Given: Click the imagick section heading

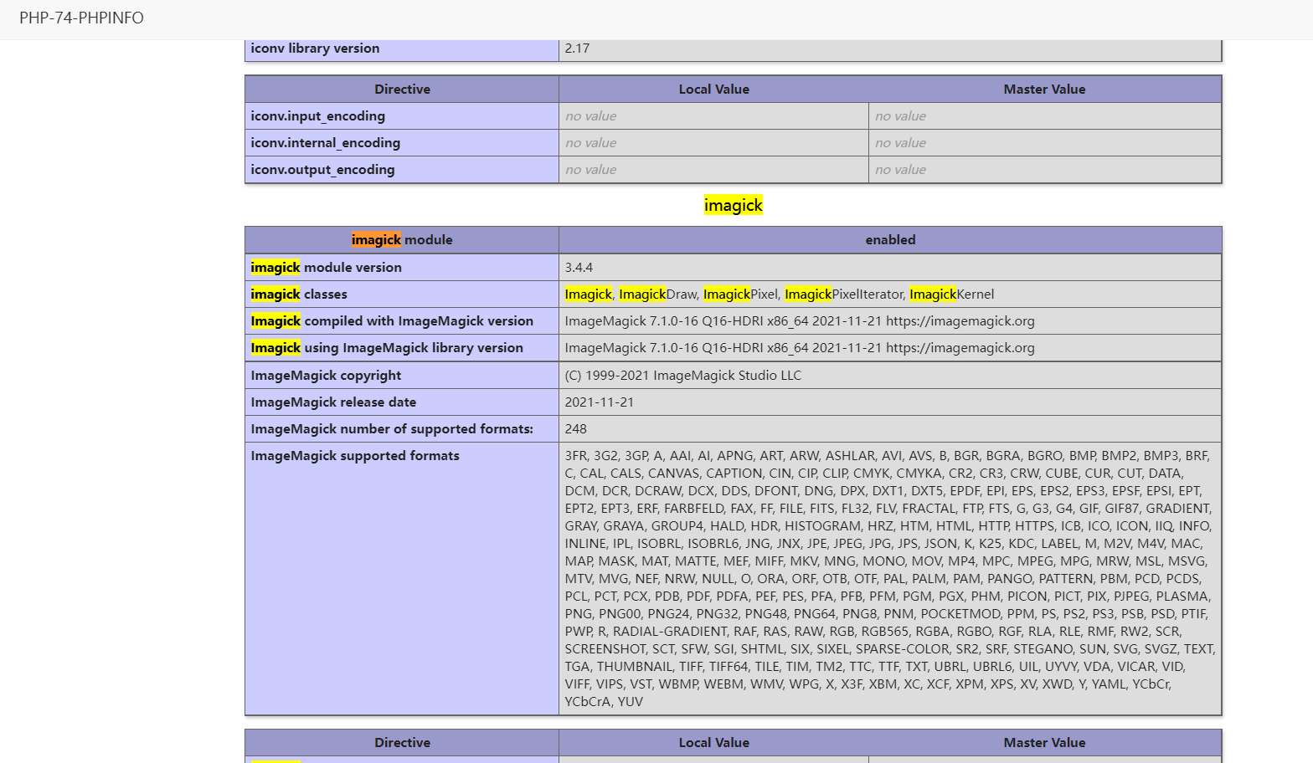Looking at the screenshot, I should click(x=734, y=205).
